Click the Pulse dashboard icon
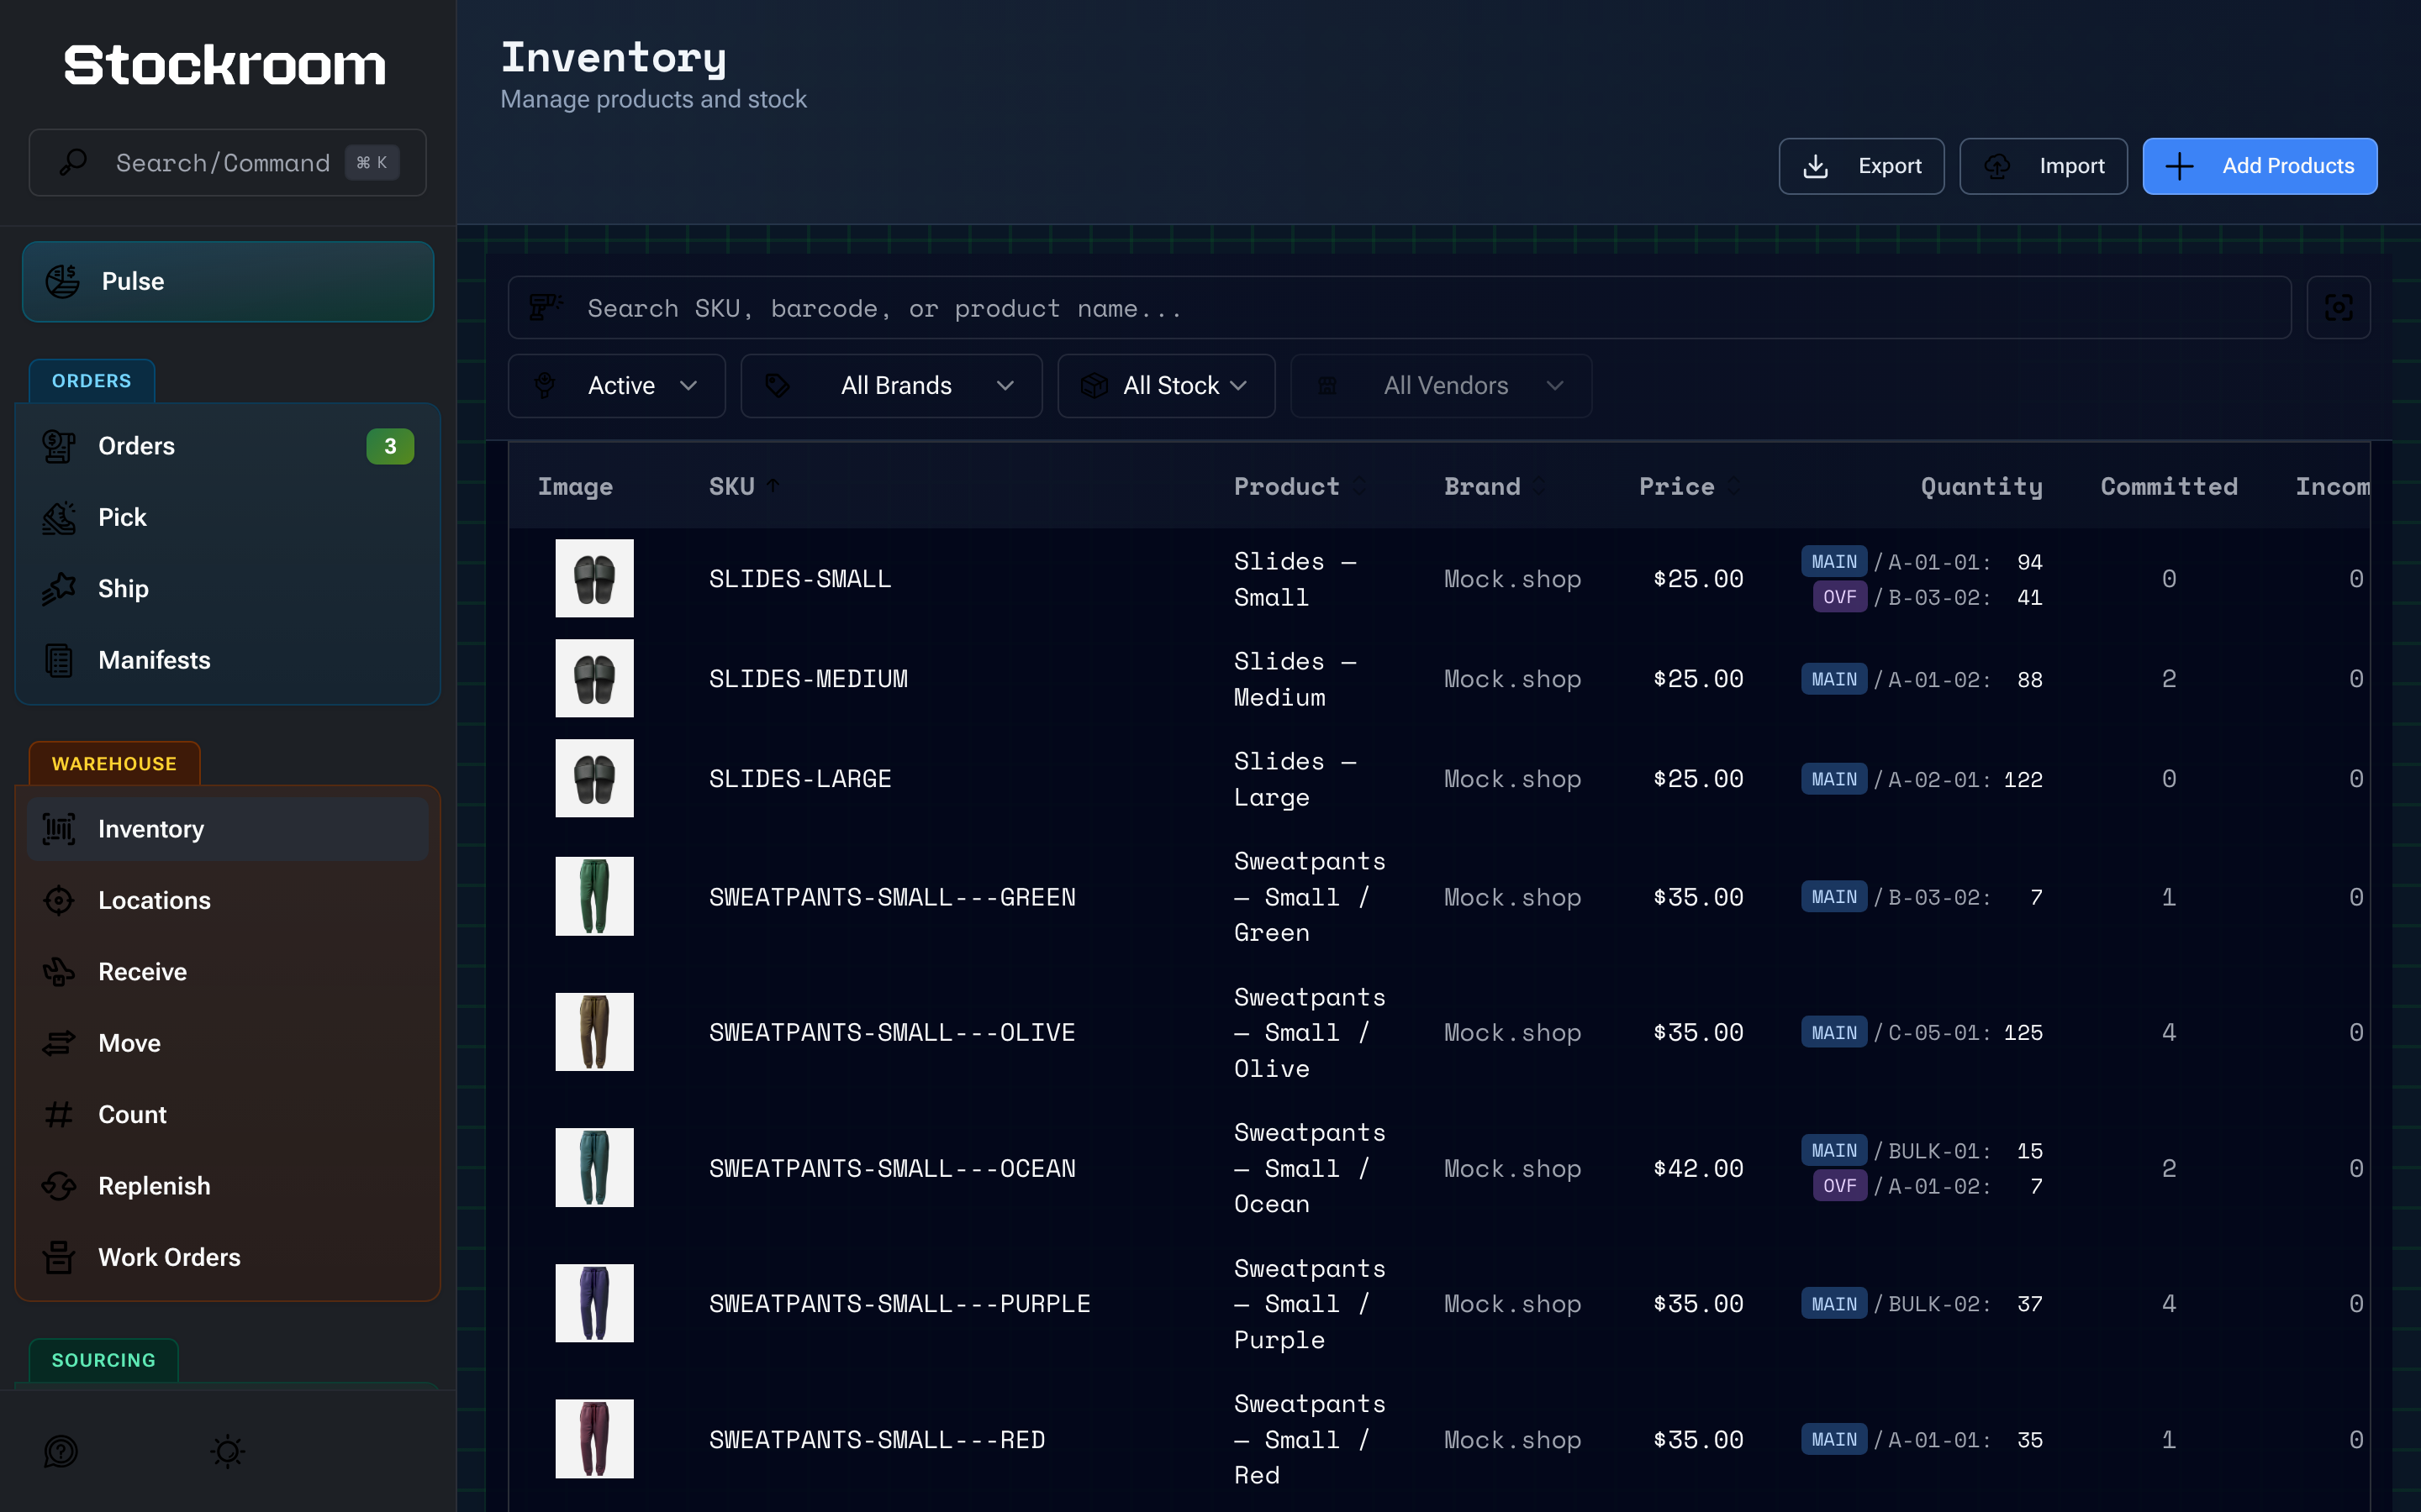The width and height of the screenshot is (2421, 1512). pyautogui.click(x=63, y=281)
